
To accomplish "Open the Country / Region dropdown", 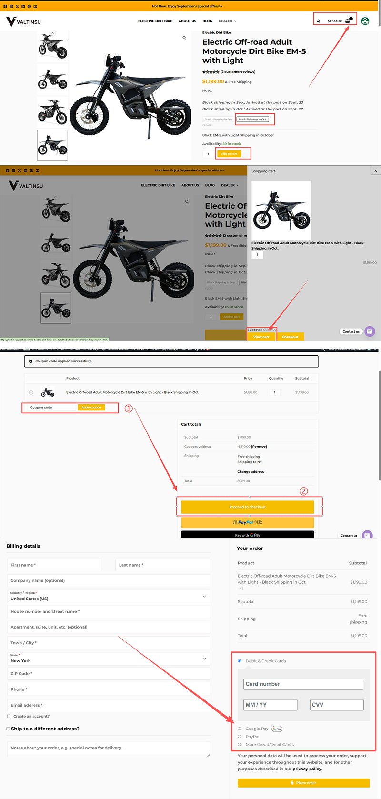I will pos(109,596).
